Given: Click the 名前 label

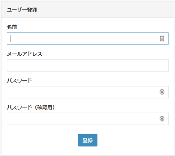Looking at the screenshot, I should click(x=12, y=27).
